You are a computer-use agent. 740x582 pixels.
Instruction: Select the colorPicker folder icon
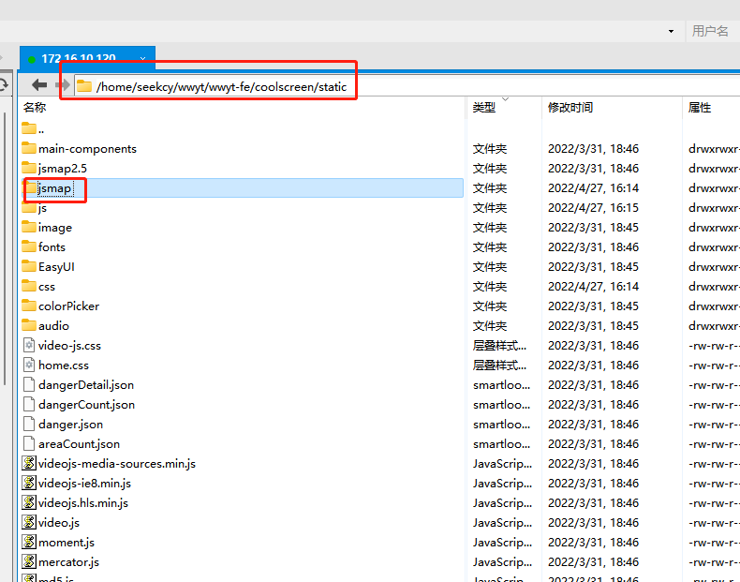coord(29,306)
